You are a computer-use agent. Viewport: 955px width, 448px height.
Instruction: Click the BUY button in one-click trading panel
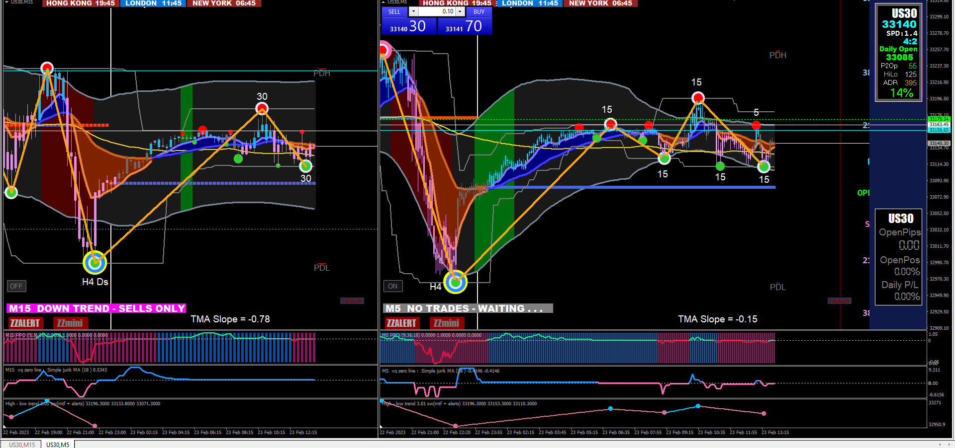point(478,11)
